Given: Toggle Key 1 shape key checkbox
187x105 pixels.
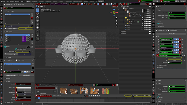Looking at the screenshot, I should (x=27, y=37).
